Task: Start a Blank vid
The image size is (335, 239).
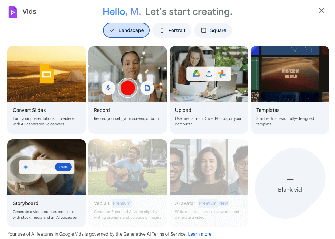Action: pos(290,183)
